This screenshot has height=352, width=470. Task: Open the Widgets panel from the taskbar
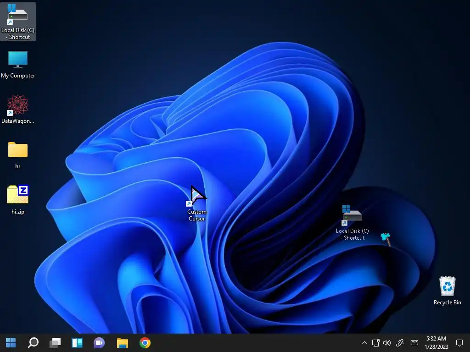point(77,343)
